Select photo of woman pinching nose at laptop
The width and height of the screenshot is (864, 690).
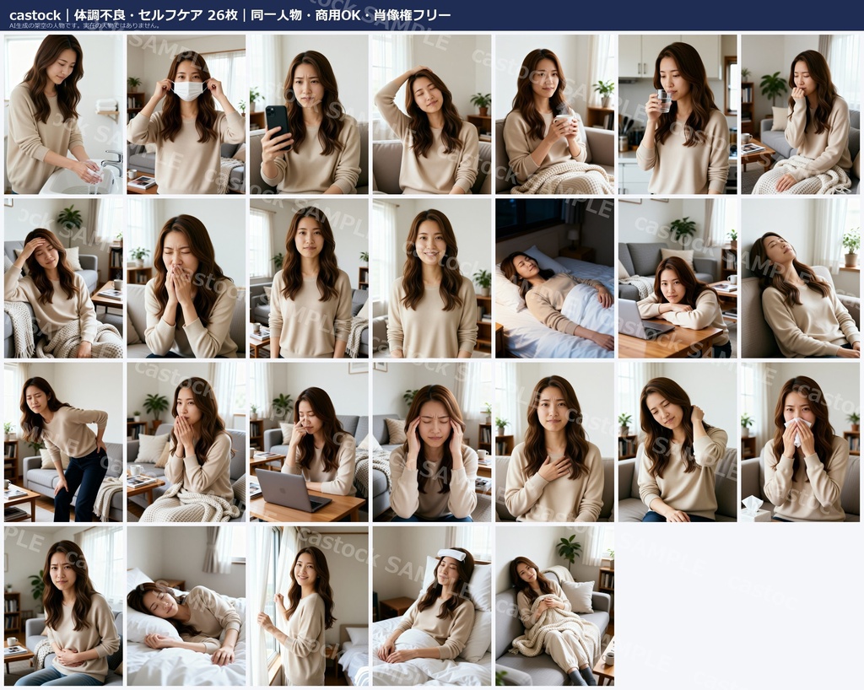click(x=309, y=442)
